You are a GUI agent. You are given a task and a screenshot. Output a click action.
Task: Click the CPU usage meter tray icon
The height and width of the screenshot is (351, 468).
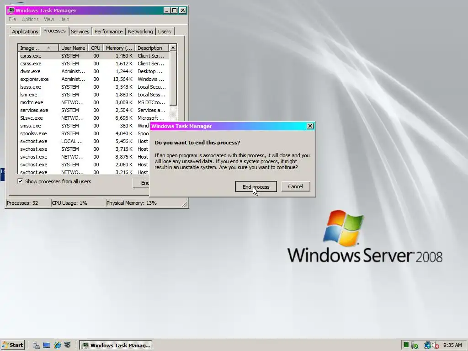[406, 345]
